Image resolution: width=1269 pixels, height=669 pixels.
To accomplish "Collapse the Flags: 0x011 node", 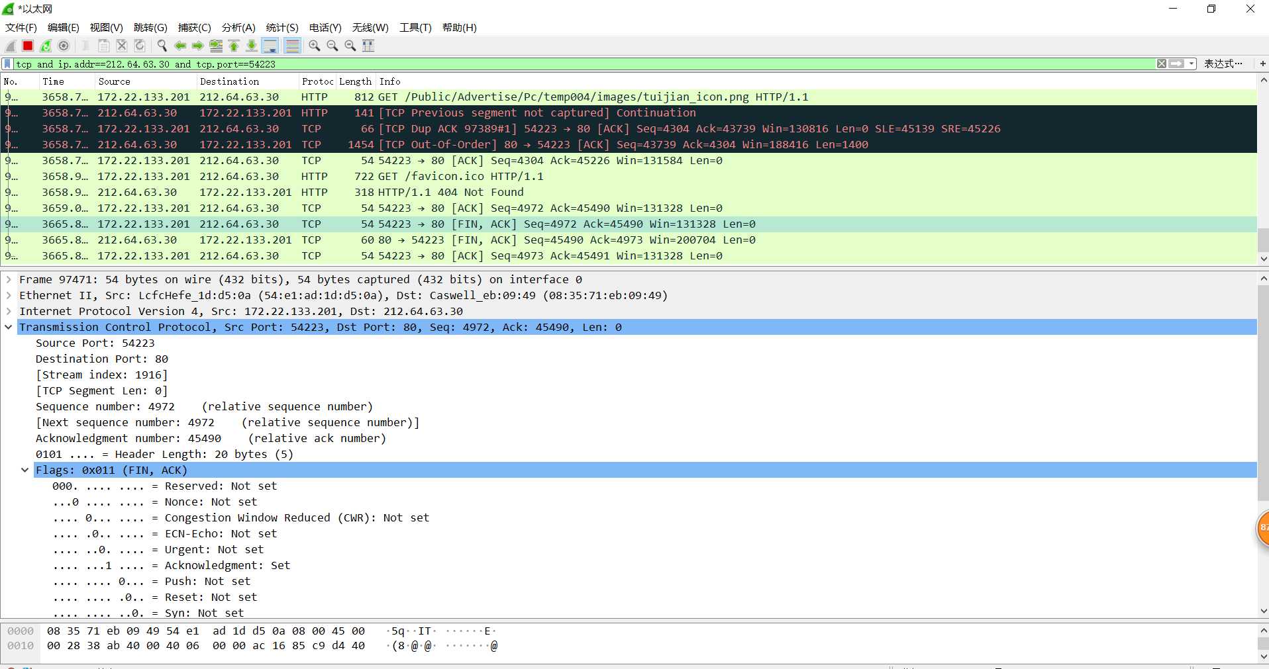I will click(x=25, y=470).
